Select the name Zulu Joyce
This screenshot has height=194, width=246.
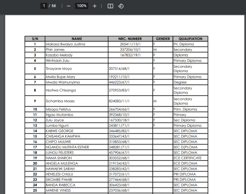click(55, 120)
